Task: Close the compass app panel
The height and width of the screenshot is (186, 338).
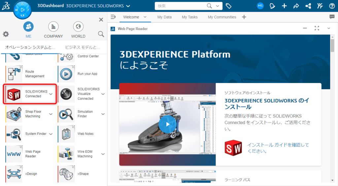Action: (101, 20)
